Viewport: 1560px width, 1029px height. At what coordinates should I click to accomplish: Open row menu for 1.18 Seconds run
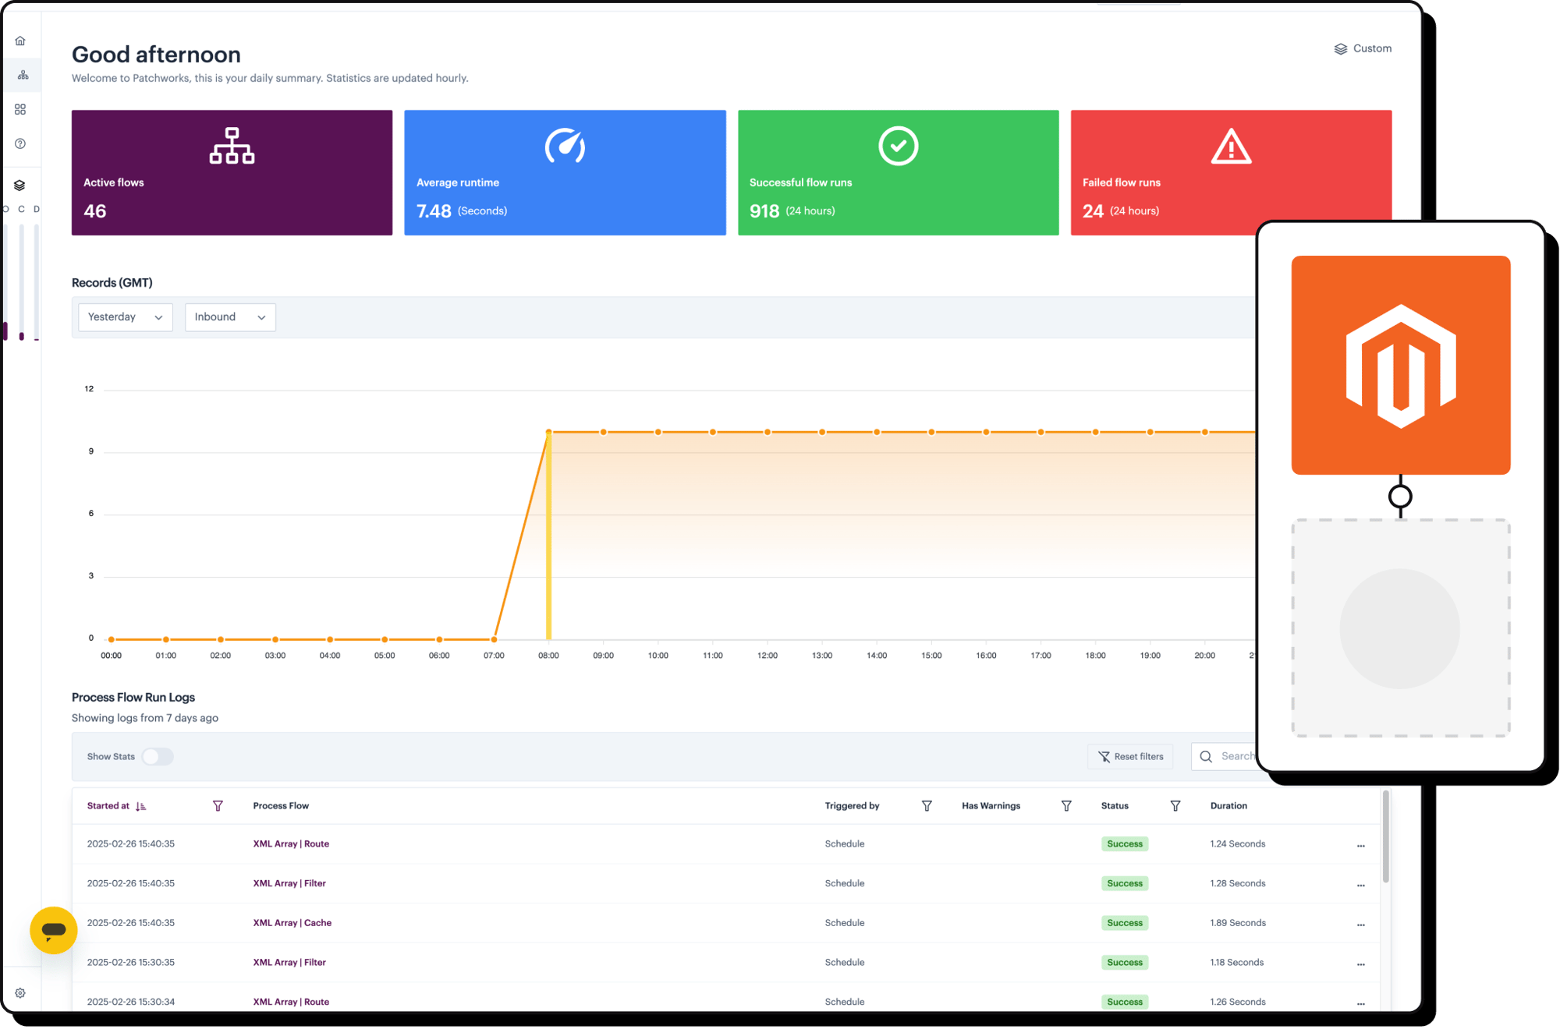point(1360,965)
